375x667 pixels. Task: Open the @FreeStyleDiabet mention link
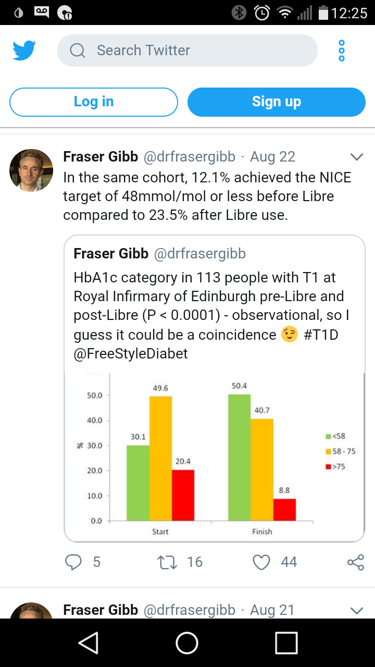131,353
